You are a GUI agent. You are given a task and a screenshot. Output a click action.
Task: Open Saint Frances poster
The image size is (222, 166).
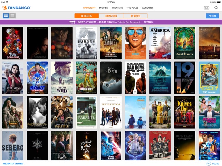(185, 43)
